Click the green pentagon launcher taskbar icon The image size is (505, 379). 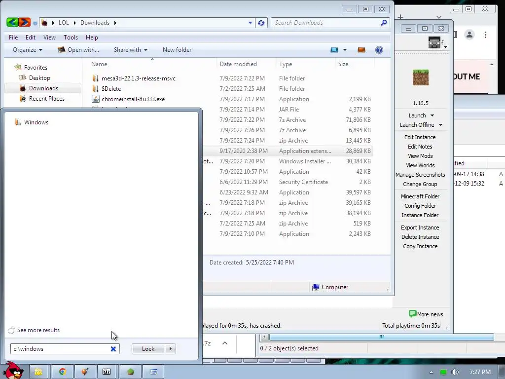(x=130, y=372)
